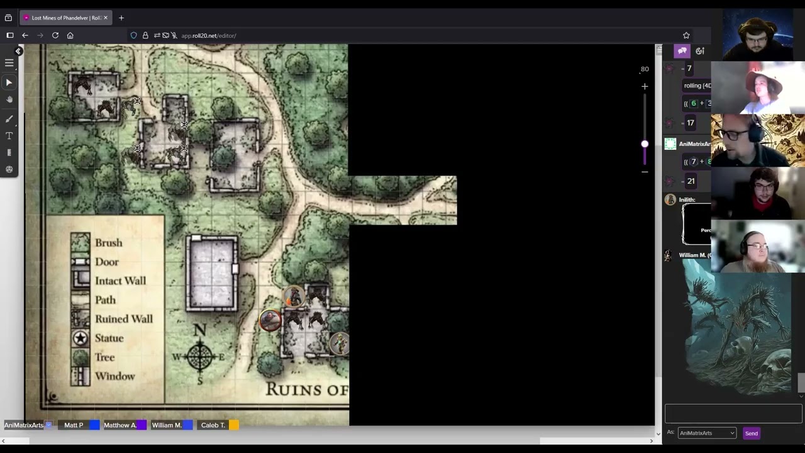Select the token at ruins right edge
Screen dimensions: 805x453
[x=340, y=343]
